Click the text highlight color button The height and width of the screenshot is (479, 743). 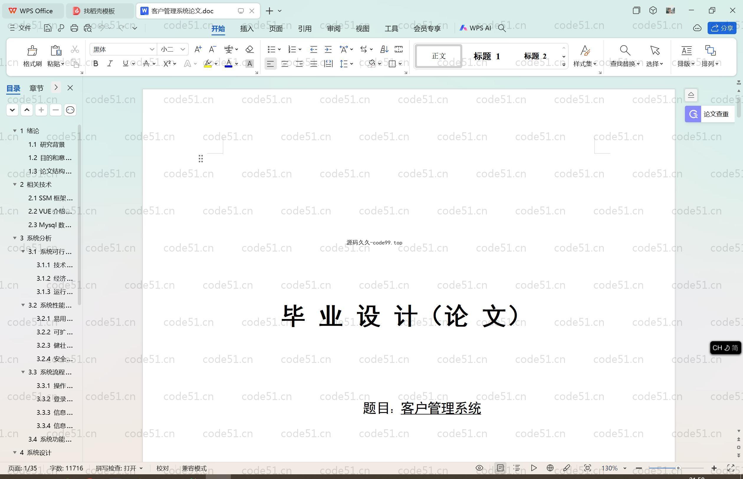pos(208,64)
